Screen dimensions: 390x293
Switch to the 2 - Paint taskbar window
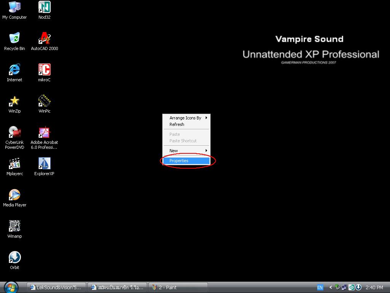(x=178, y=288)
